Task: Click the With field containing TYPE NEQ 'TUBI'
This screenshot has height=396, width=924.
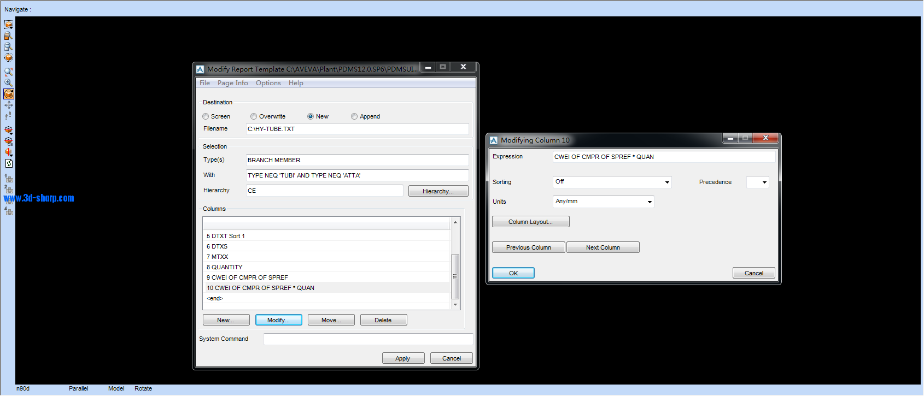Action: click(x=358, y=175)
